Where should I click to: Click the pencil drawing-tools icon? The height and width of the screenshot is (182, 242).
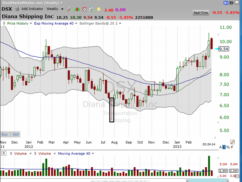[232, 142]
